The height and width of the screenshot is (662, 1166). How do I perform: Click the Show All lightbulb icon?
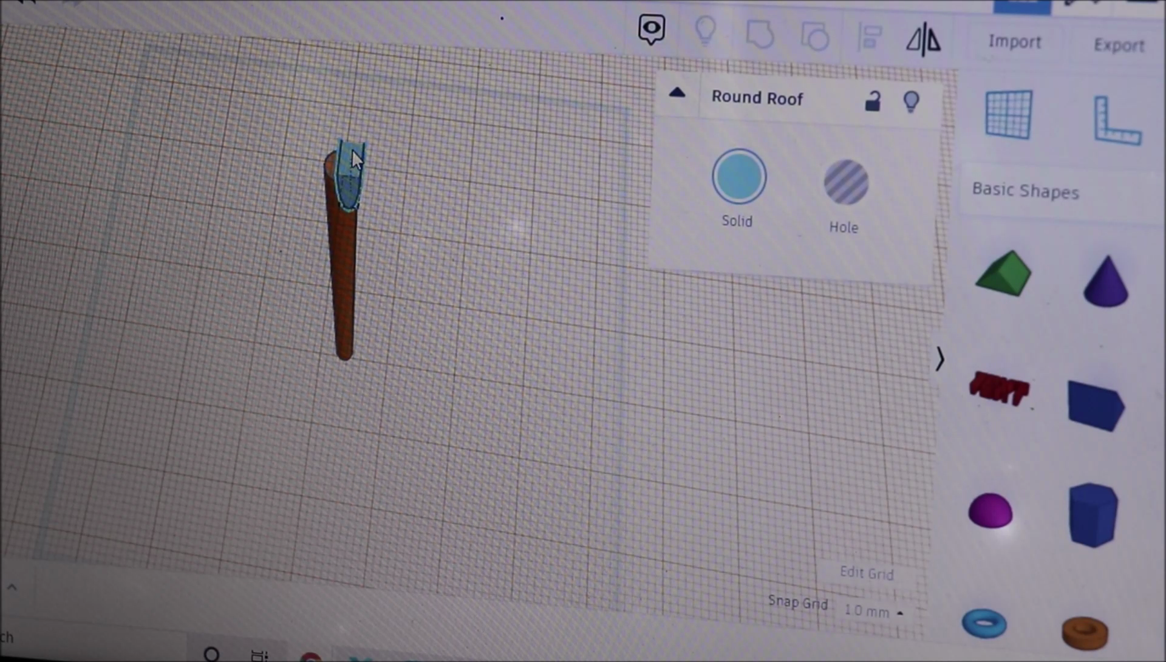tap(705, 30)
